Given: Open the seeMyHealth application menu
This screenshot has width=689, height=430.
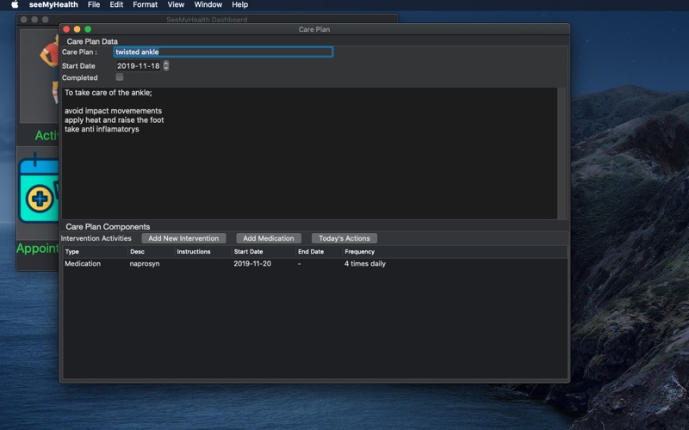Looking at the screenshot, I should 53,4.
